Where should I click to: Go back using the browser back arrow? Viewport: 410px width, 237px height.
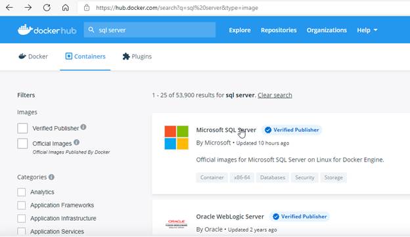[x=9, y=8]
